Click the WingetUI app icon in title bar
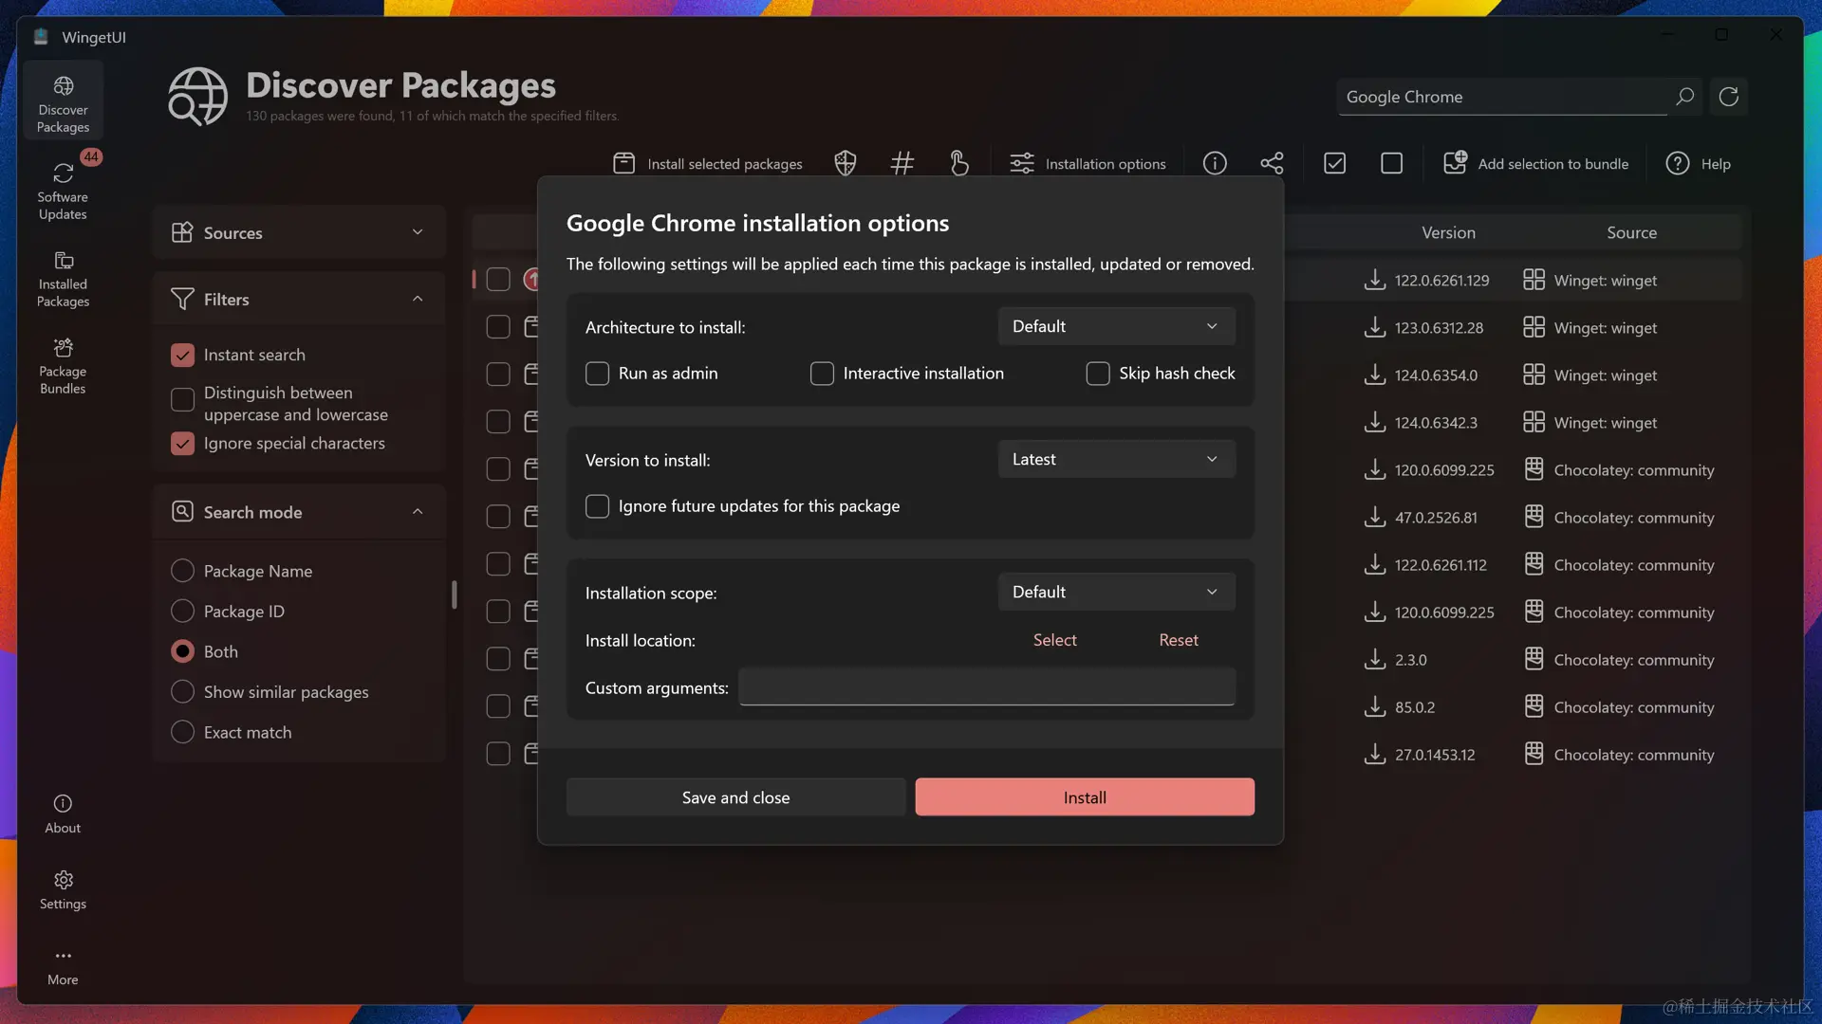Viewport: 1822px width, 1024px height. (x=41, y=37)
